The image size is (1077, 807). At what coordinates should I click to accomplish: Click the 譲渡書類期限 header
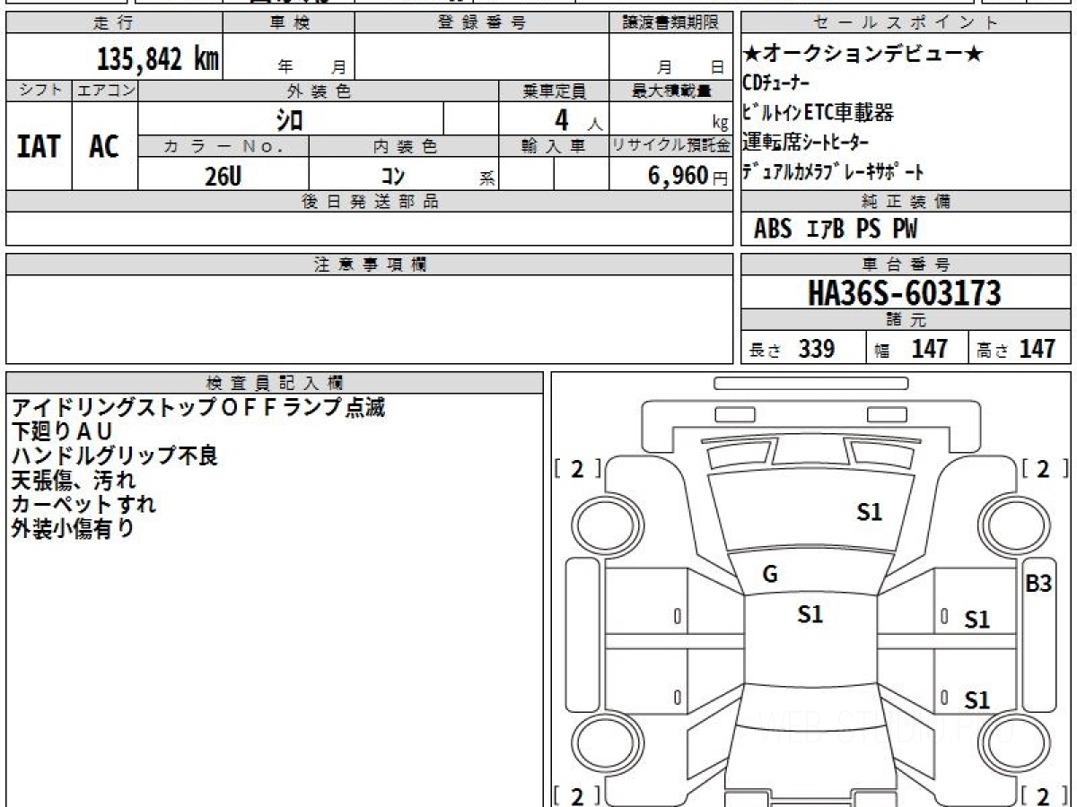[670, 23]
